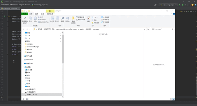Open the recent locations dropdown arrow
Screen dimensions: 197x106
pyautogui.click(x=30, y=29)
